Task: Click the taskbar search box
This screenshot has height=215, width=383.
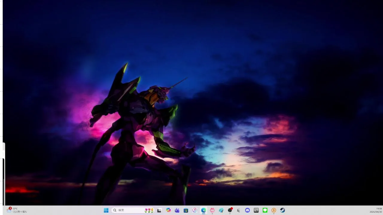Action: coord(133,210)
